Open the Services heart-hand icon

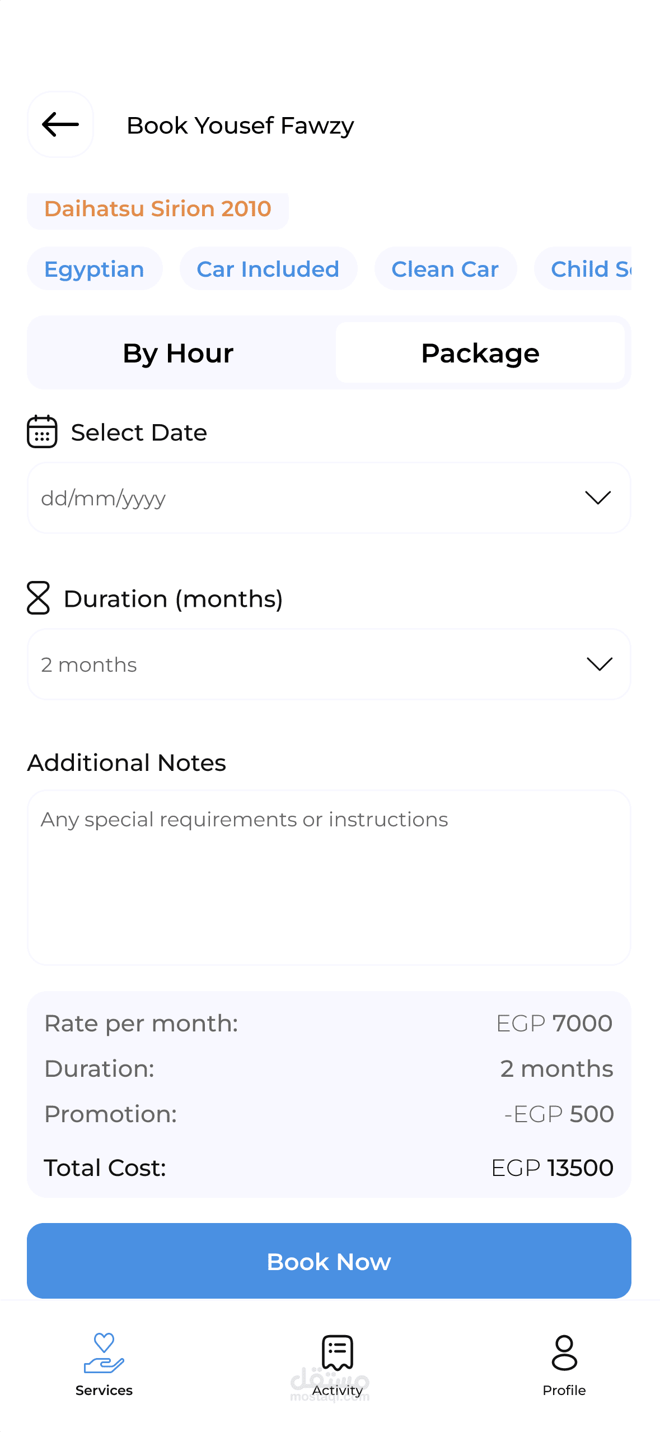click(104, 1352)
